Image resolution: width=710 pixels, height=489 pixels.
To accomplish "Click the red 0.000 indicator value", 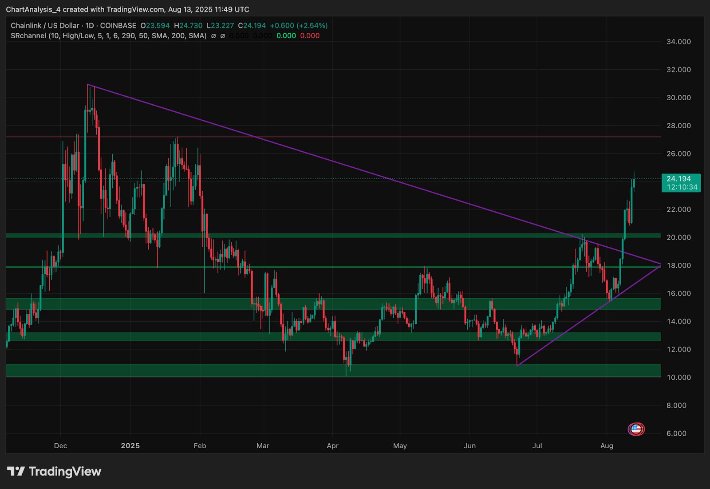I will 310,36.
